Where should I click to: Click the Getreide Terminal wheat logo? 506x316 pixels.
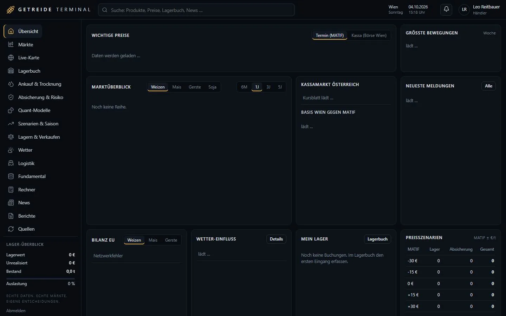(11, 10)
